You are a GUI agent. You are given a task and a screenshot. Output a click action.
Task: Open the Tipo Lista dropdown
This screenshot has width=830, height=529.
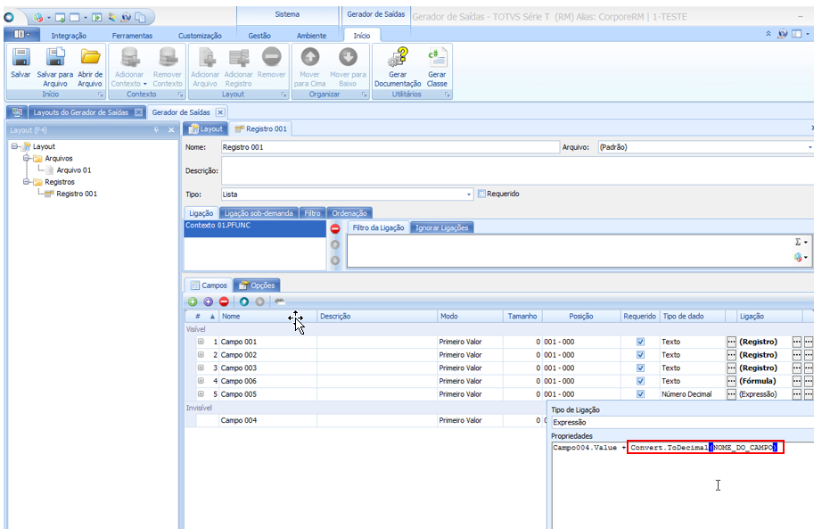click(468, 194)
